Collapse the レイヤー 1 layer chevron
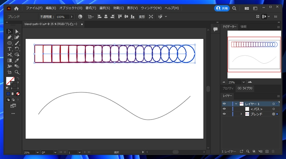Screen dimensions: 286x159 point(236,104)
